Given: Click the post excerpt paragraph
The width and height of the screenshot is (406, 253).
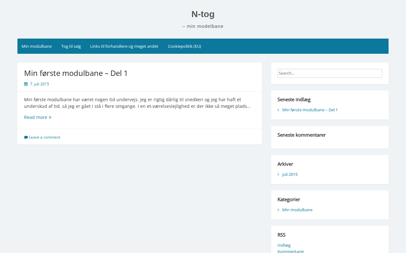Looking at the screenshot, I should tap(137, 103).
